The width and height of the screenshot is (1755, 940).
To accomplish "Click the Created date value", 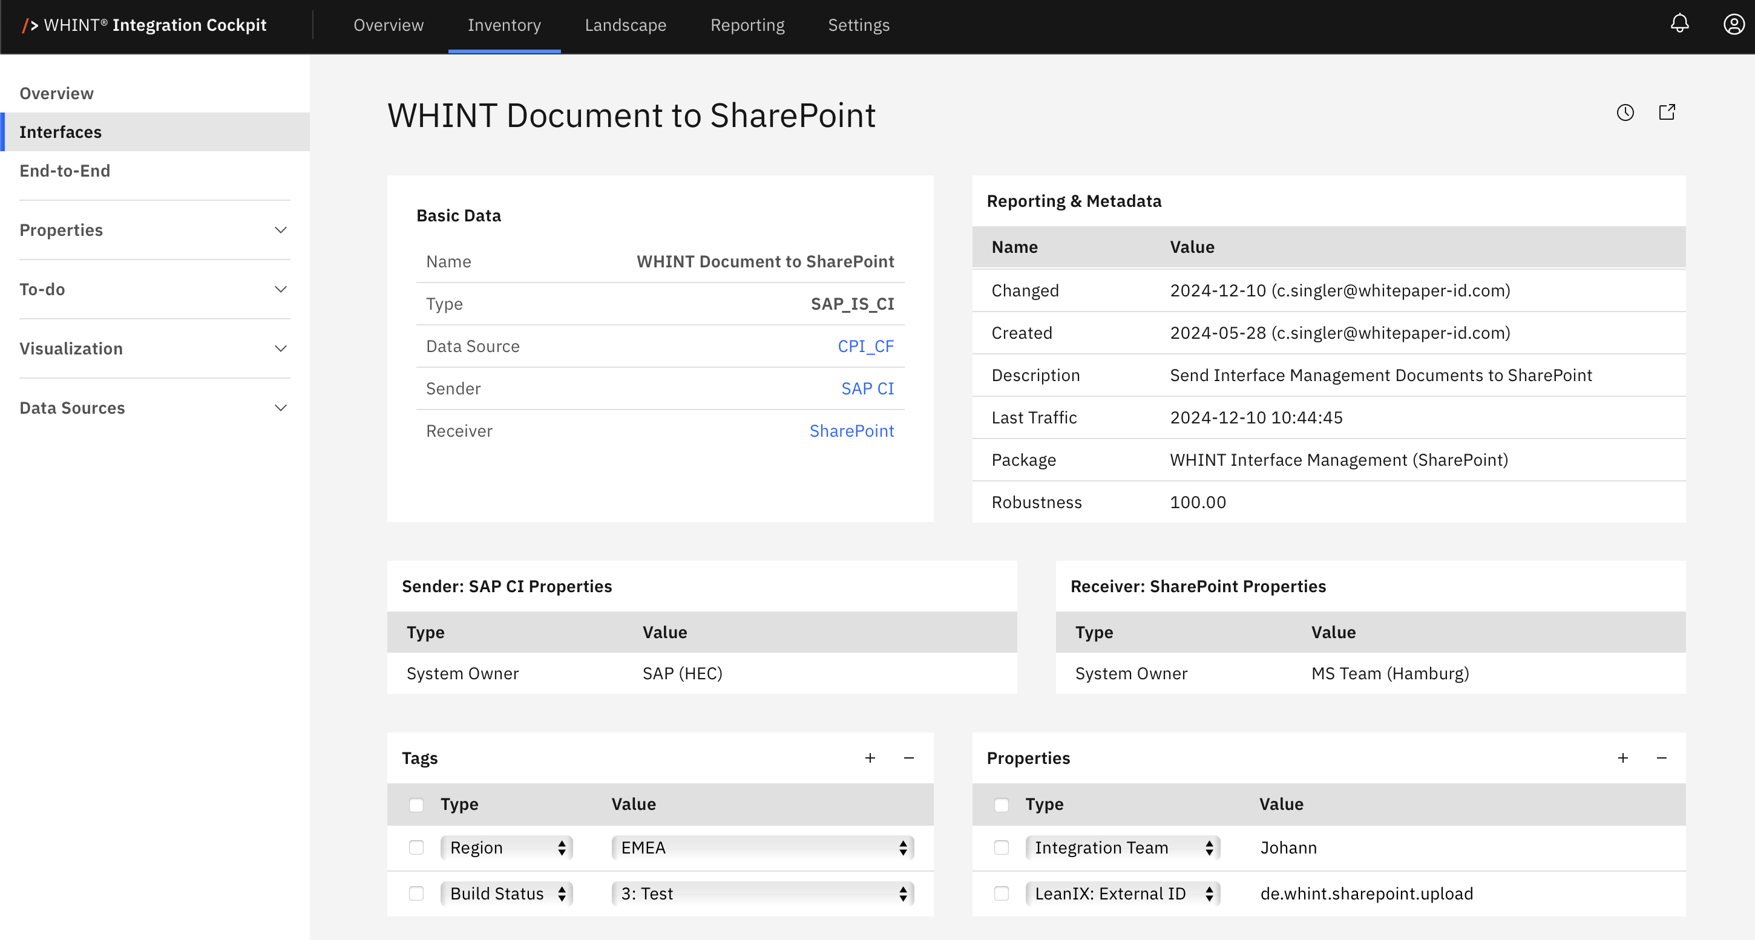I will click(1340, 333).
